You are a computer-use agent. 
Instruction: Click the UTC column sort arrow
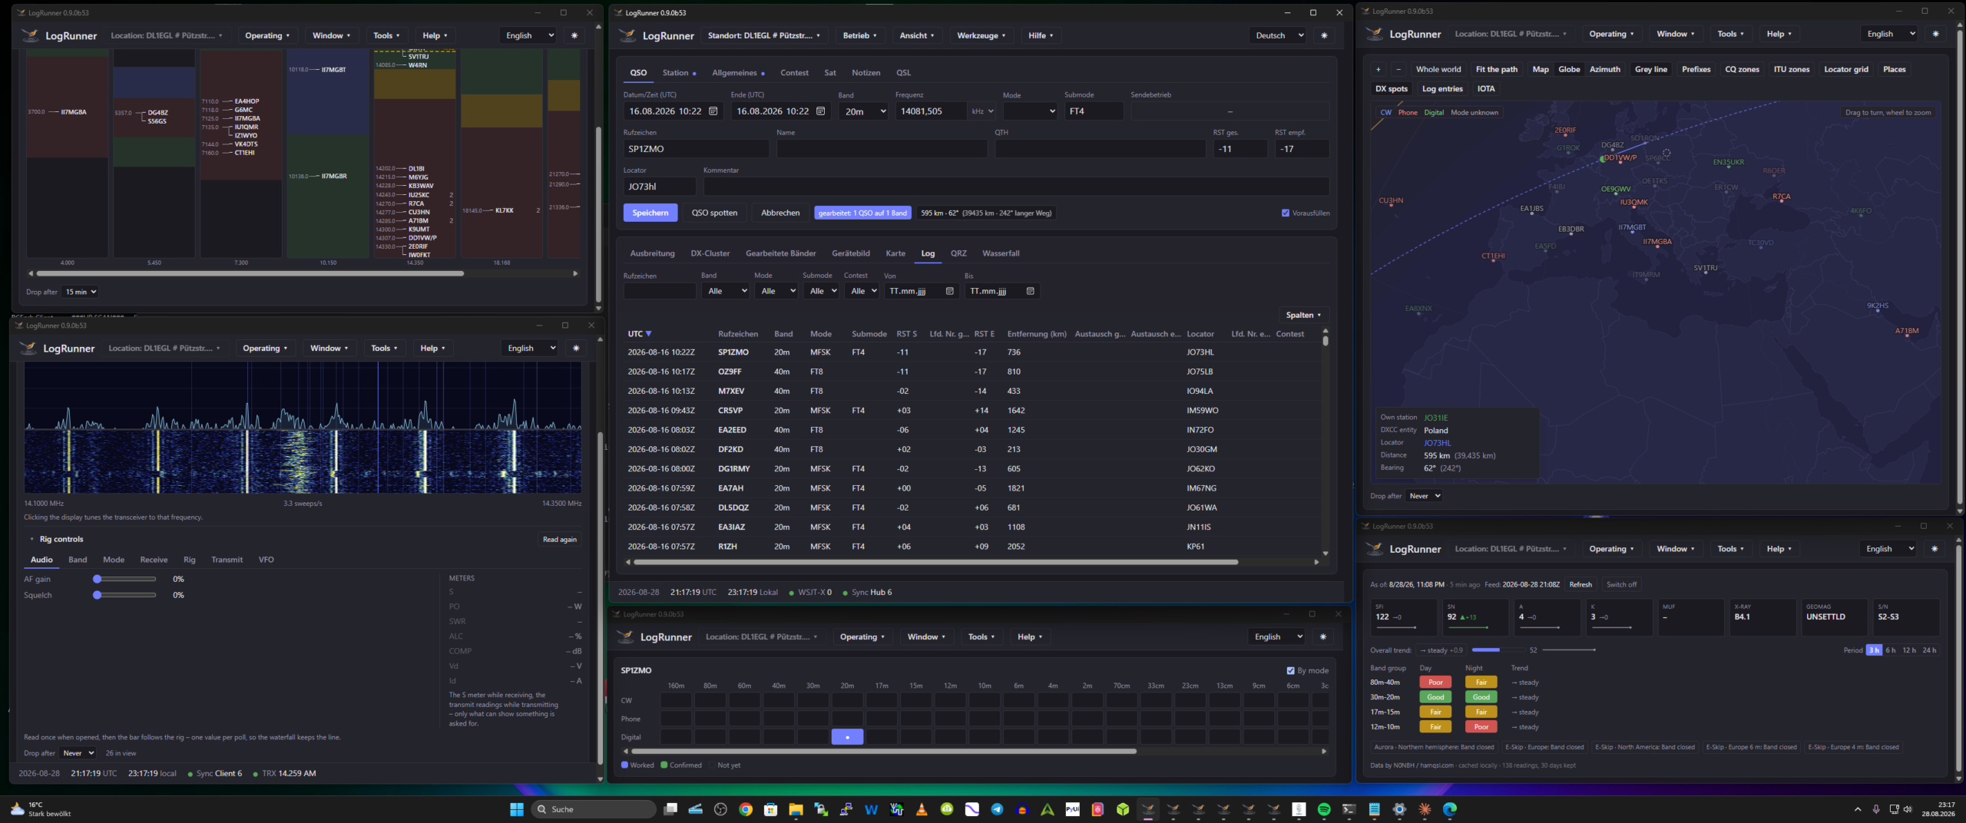(x=648, y=334)
